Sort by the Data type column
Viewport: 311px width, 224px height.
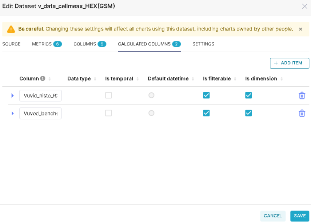tap(95, 79)
